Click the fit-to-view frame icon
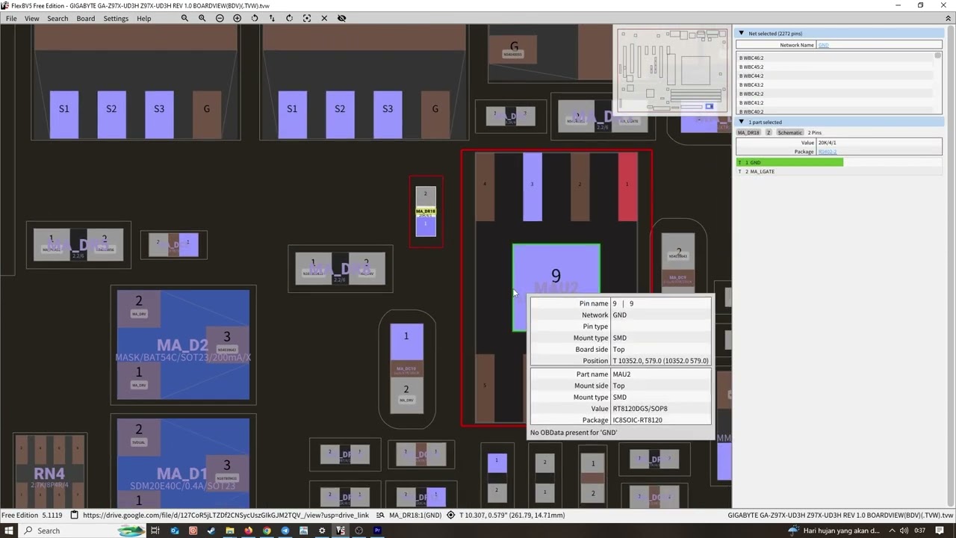 (x=307, y=18)
